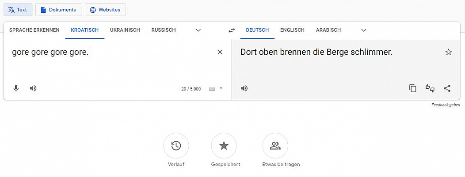Viewport: 465px width, 177px height.
Task: Listen to the Croatian source text
Action: [33, 88]
